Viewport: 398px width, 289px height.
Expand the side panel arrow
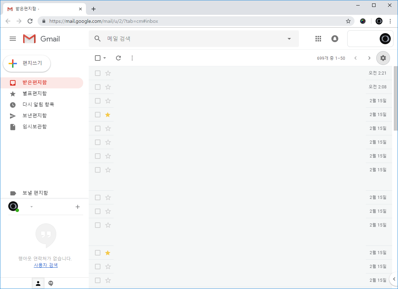[394, 279]
